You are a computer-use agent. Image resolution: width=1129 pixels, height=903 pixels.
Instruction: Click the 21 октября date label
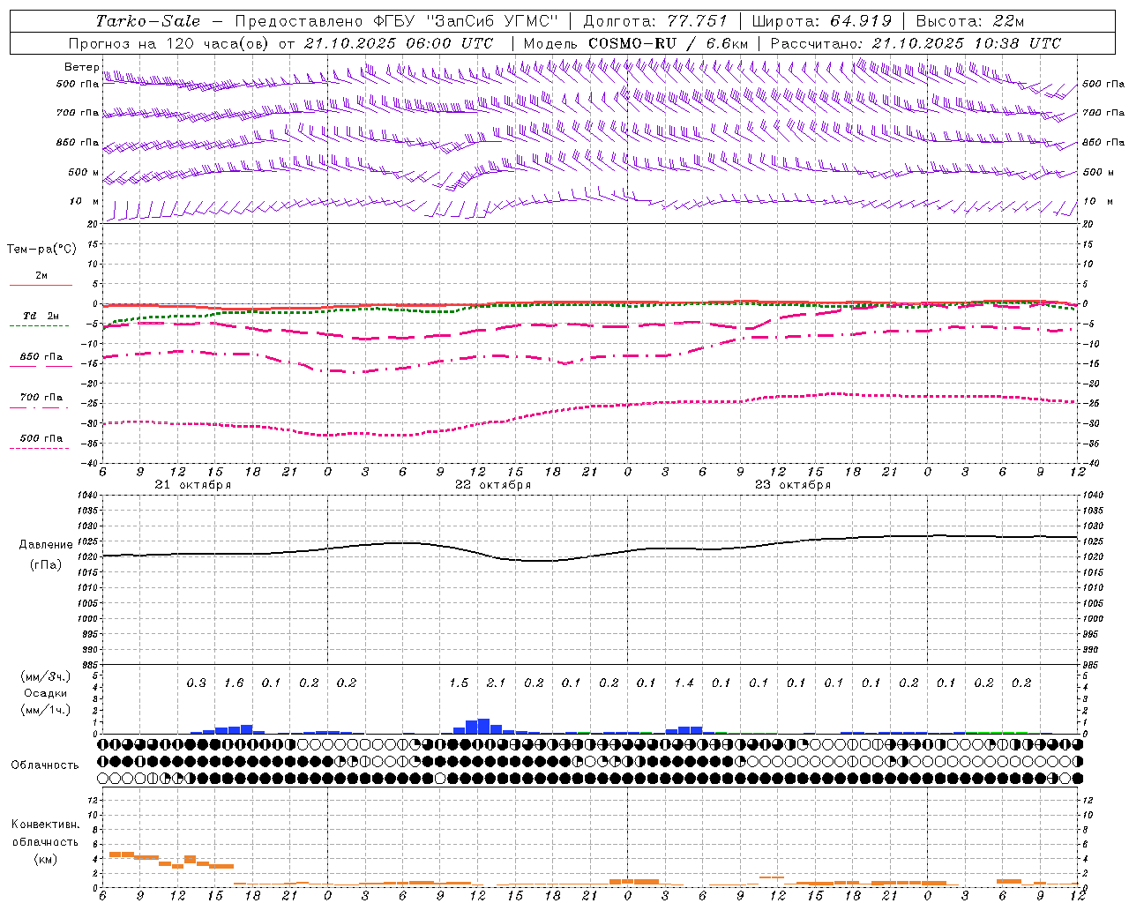point(193,485)
